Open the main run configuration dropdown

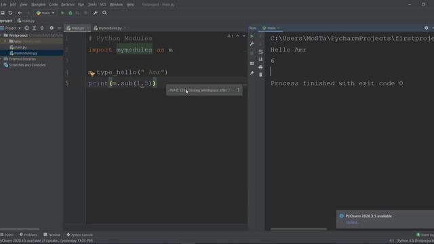pos(45,13)
